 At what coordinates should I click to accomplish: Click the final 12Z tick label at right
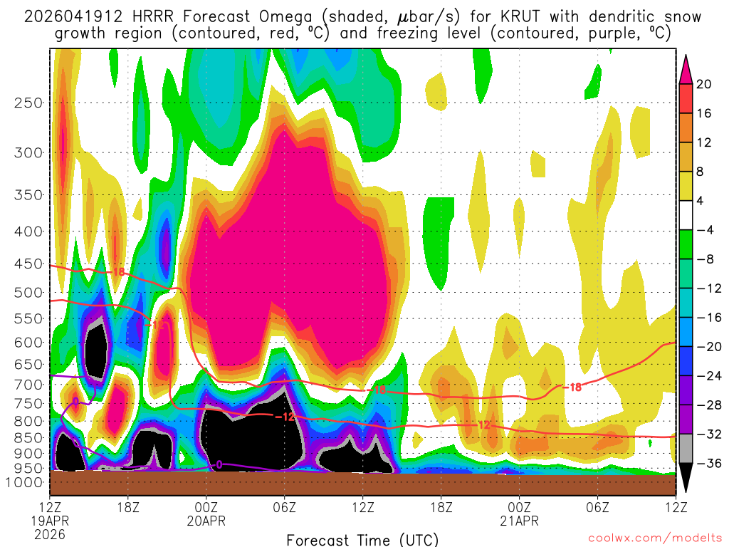[x=676, y=507]
